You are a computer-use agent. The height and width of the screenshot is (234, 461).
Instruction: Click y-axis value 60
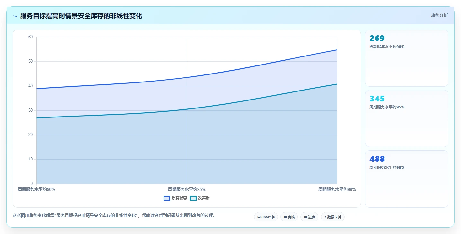pos(31,37)
